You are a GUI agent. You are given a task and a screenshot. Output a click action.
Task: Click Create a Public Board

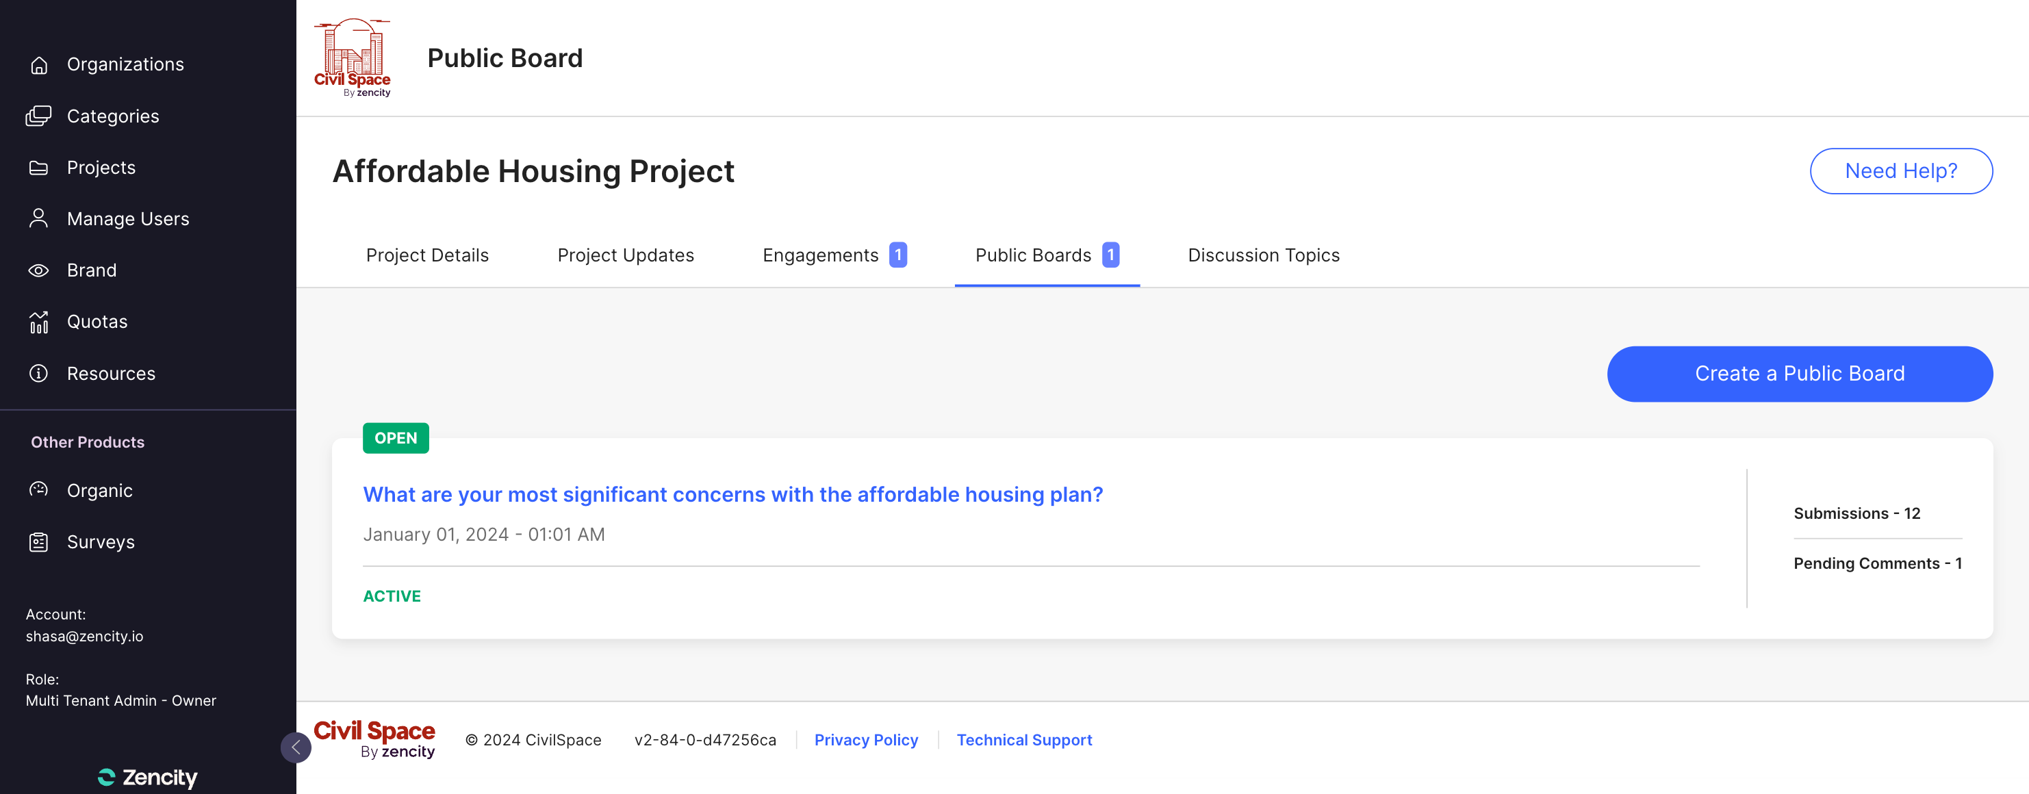click(x=1800, y=373)
